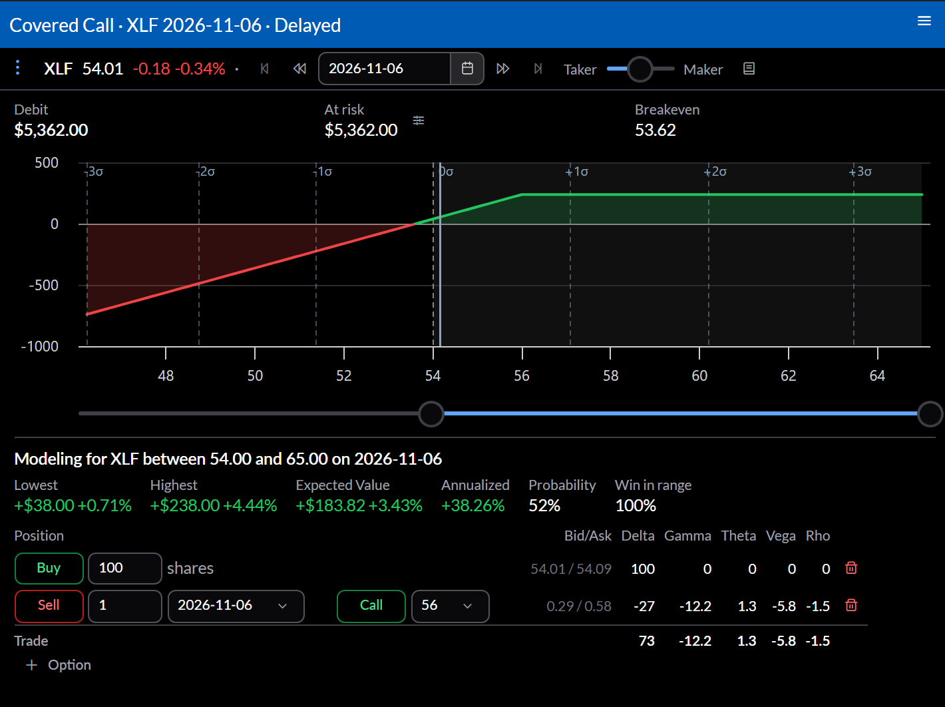Click the shares quantity field showing 100
945x707 pixels.
pos(125,568)
